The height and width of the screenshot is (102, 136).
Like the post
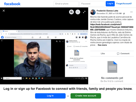[x=103, y=54]
